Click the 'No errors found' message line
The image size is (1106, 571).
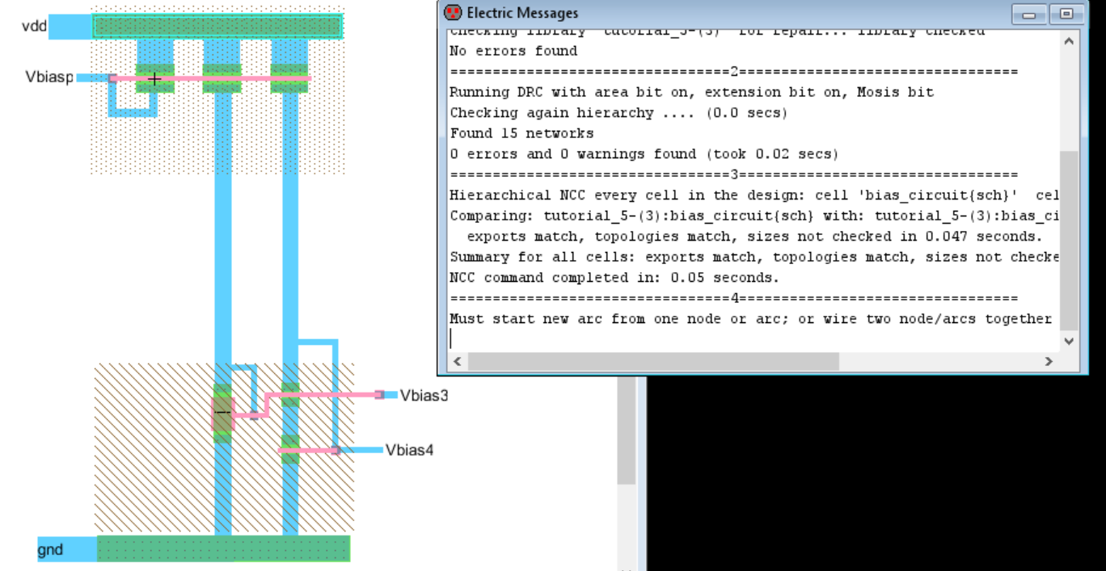point(513,51)
